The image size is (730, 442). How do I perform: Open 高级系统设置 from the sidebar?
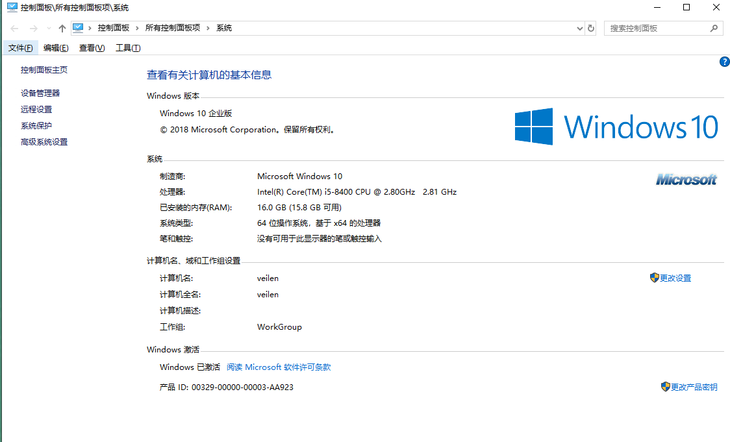44,142
